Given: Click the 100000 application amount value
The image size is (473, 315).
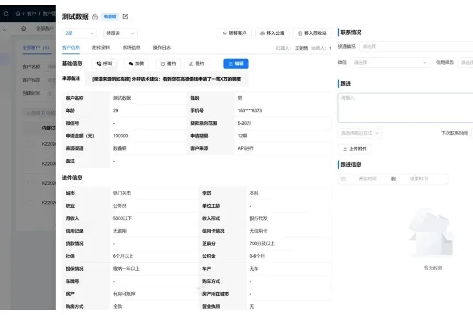Looking at the screenshot, I should [120, 136].
